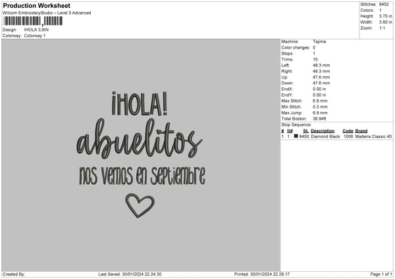The height and width of the screenshot is (279, 395).
Task: Click the 'St.' column header
Action: 306,131
